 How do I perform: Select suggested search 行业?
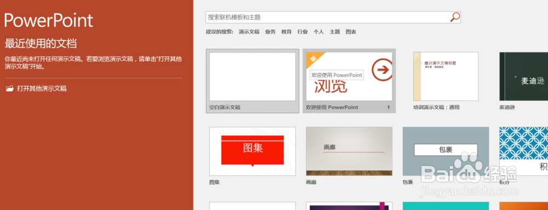tap(302, 32)
